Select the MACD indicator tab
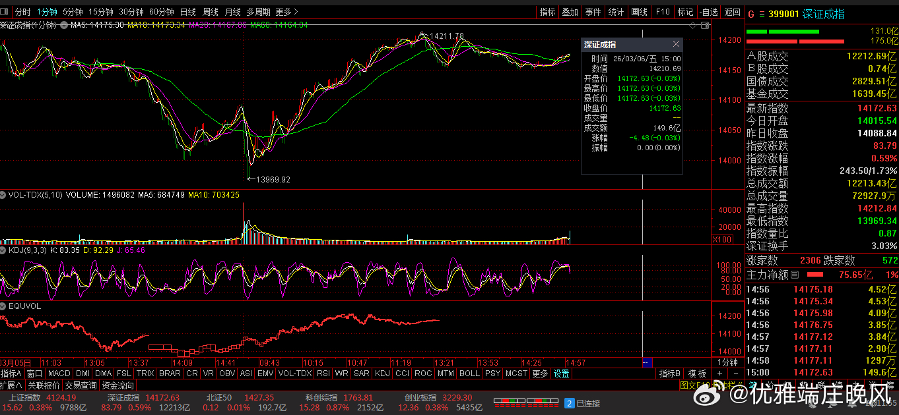The width and height of the screenshot is (899, 415). click(x=60, y=373)
